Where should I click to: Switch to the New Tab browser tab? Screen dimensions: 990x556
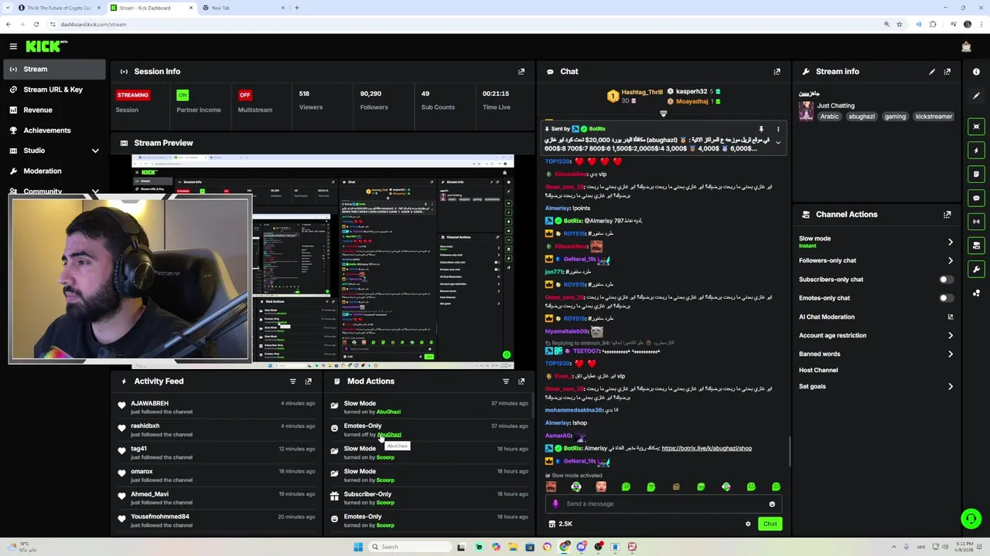[x=244, y=8]
